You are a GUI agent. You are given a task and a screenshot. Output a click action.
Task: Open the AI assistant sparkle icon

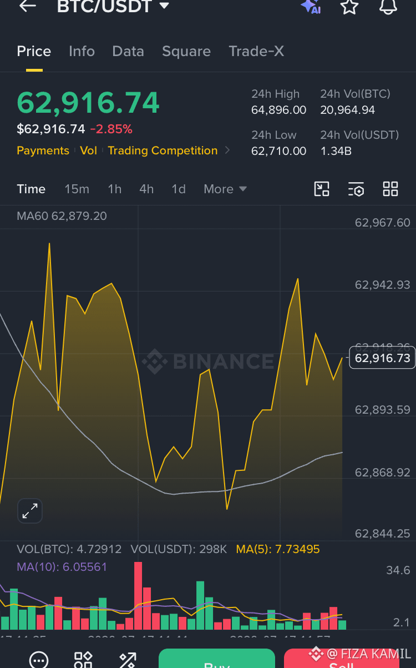[311, 6]
